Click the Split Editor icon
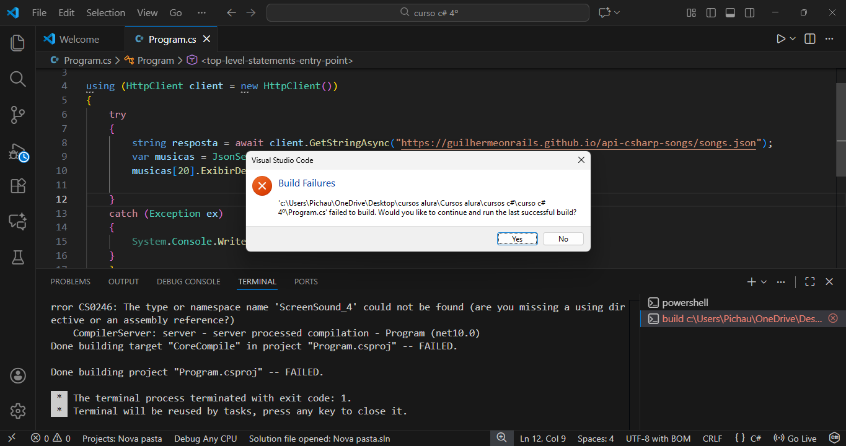This screenshot has height=446, width=846. [x=809, y=39]
